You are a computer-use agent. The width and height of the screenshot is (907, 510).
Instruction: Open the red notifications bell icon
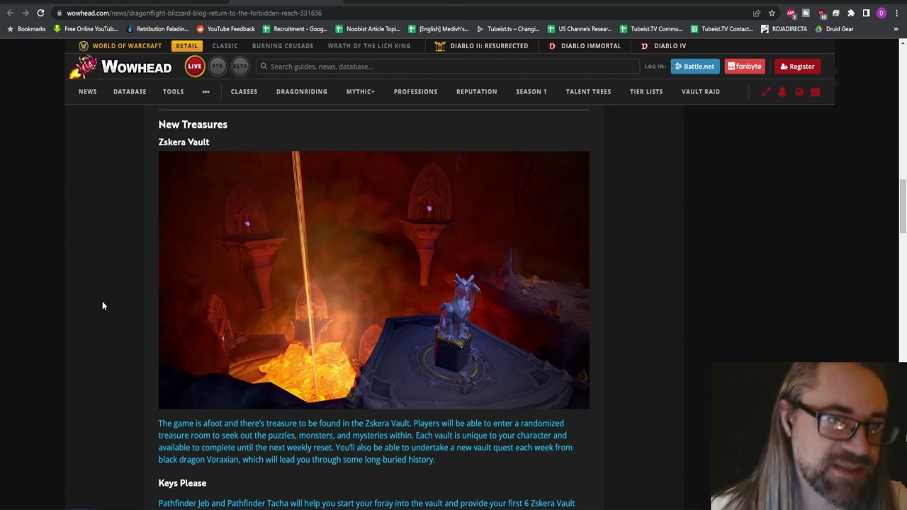[x=782, y=92]
